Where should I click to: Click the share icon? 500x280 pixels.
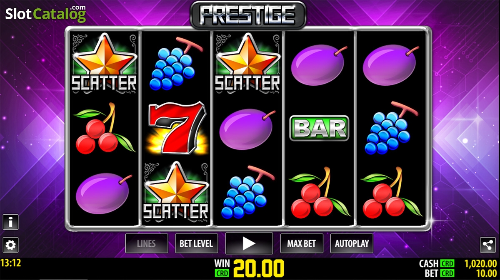pyautogui.click(x=488, y=245)
